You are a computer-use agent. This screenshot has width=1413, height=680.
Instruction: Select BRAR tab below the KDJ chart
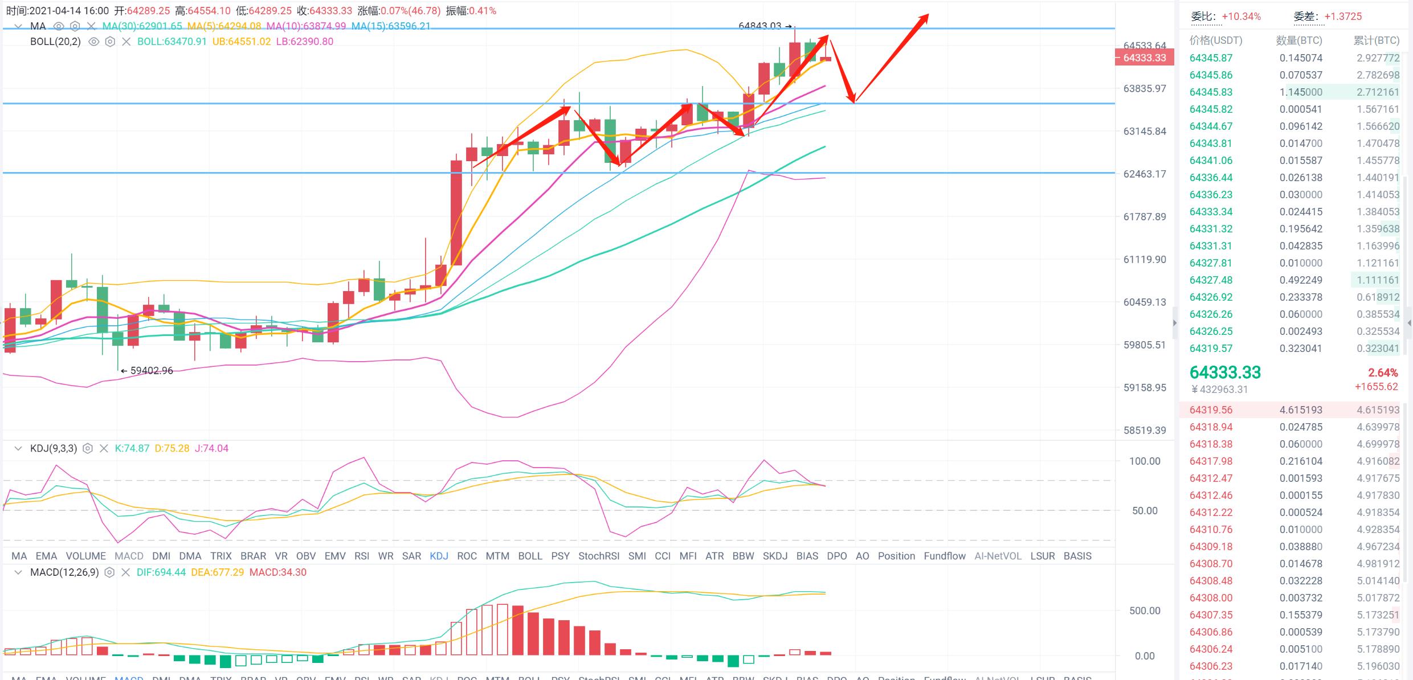coord(253,556)
